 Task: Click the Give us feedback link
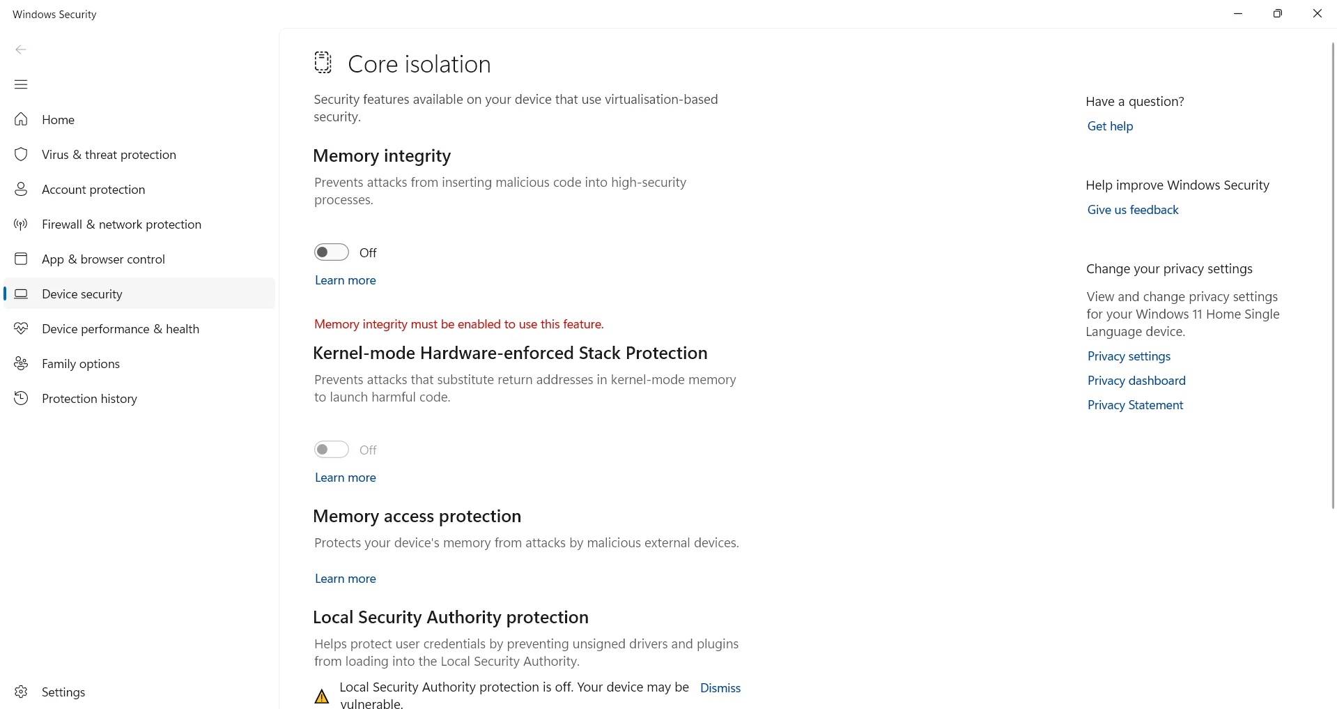[x=1133, y=210]
